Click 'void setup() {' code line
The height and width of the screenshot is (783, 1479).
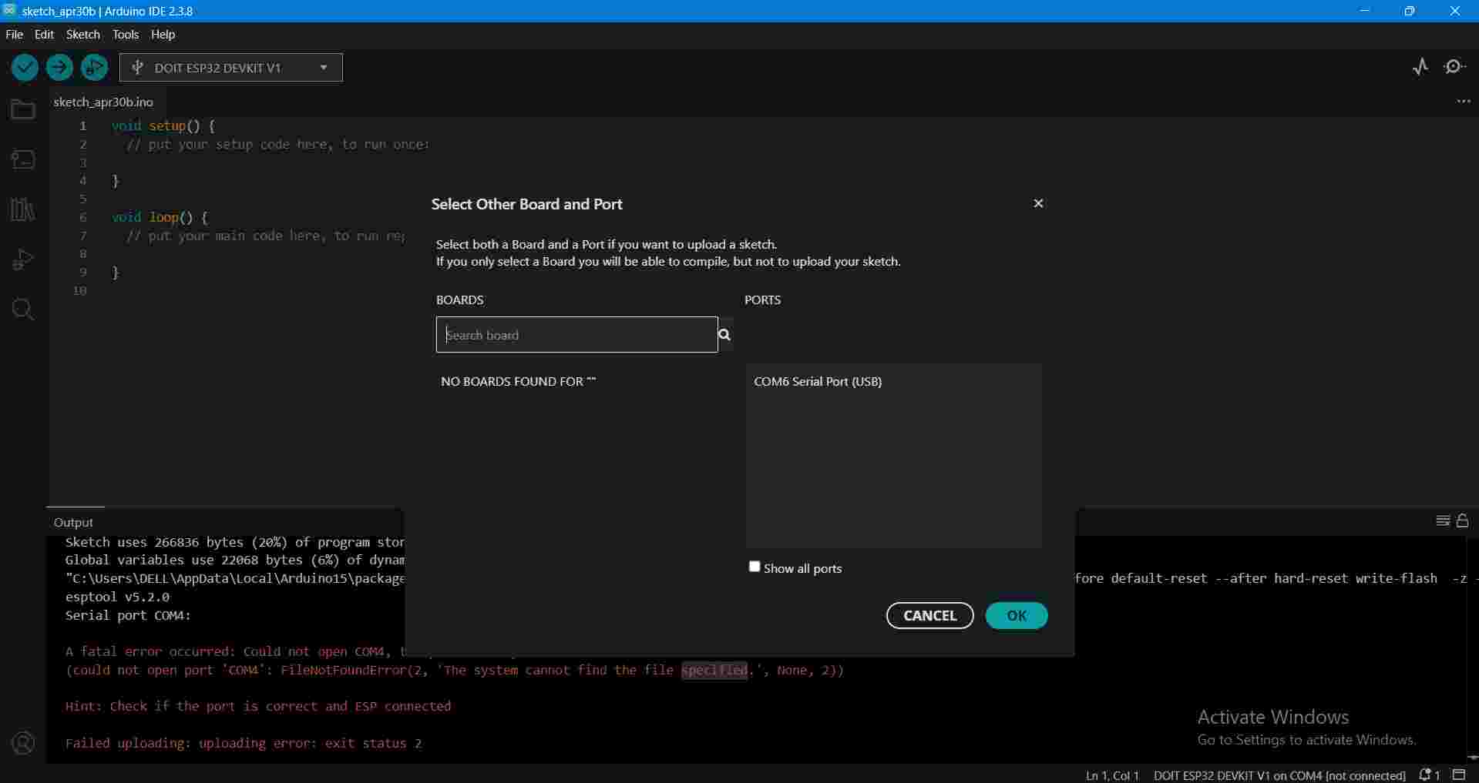[163, 125]
